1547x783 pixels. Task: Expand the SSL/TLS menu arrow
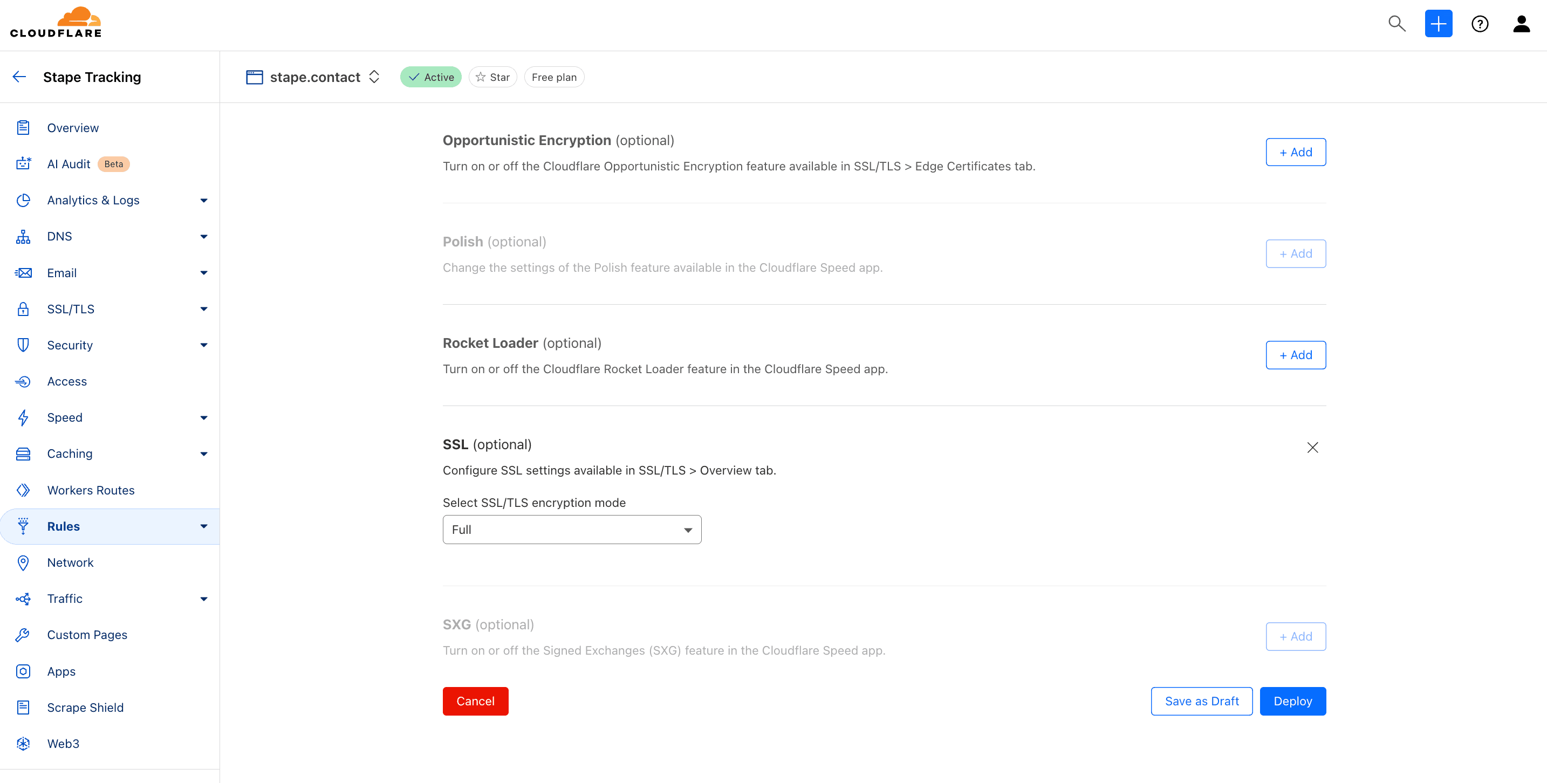pos(204,309)
